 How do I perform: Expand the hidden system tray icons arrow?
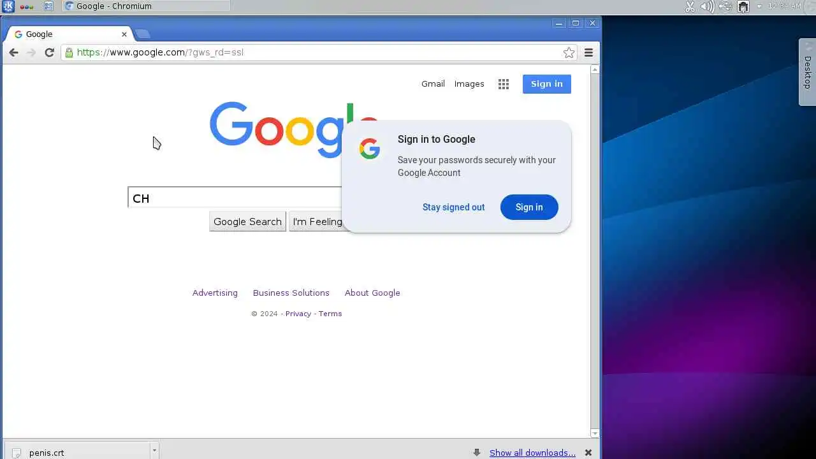point(759,6)
